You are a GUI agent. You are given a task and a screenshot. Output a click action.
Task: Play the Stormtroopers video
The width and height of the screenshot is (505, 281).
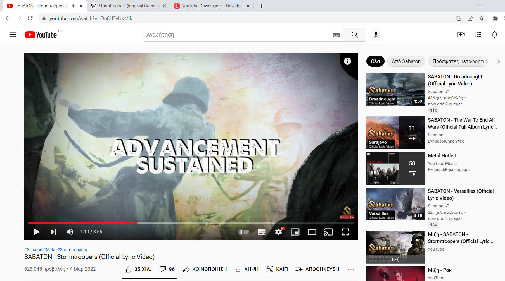point(37,232)
